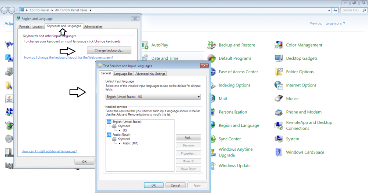Open the Advanced Key Settings tab

click(151, 74)
